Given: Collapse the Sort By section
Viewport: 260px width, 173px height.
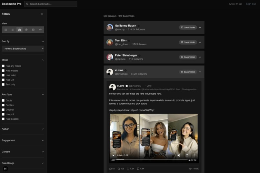Looking at the screenshot, I should pyautogui.click(x=43, y=41).
